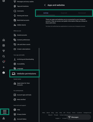Screen dimensions: 93x122
Task: Open the Meta apps icon at bottom of rail
Action: [3, 118]
